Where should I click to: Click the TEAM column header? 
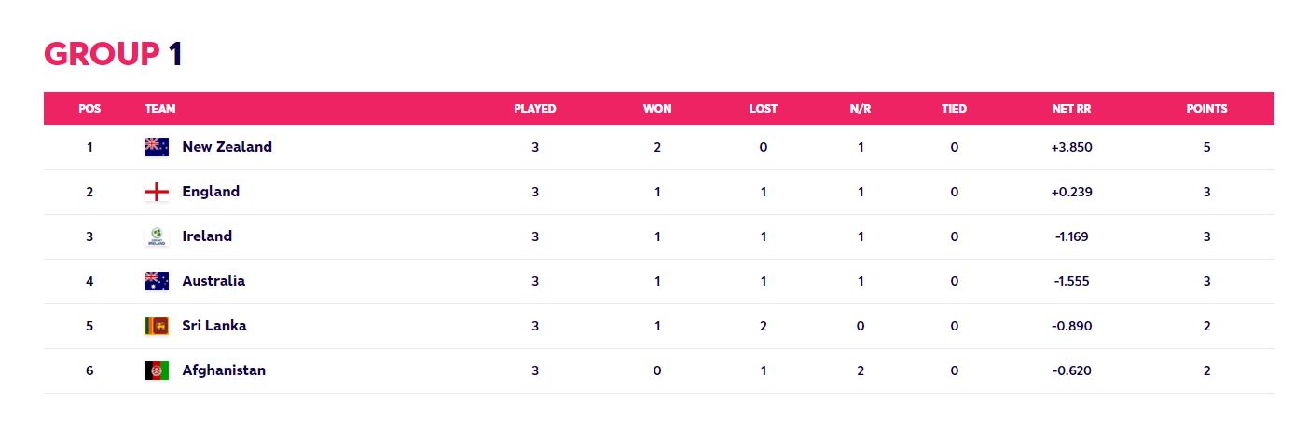pyautogui.click(x=160, y=109)
